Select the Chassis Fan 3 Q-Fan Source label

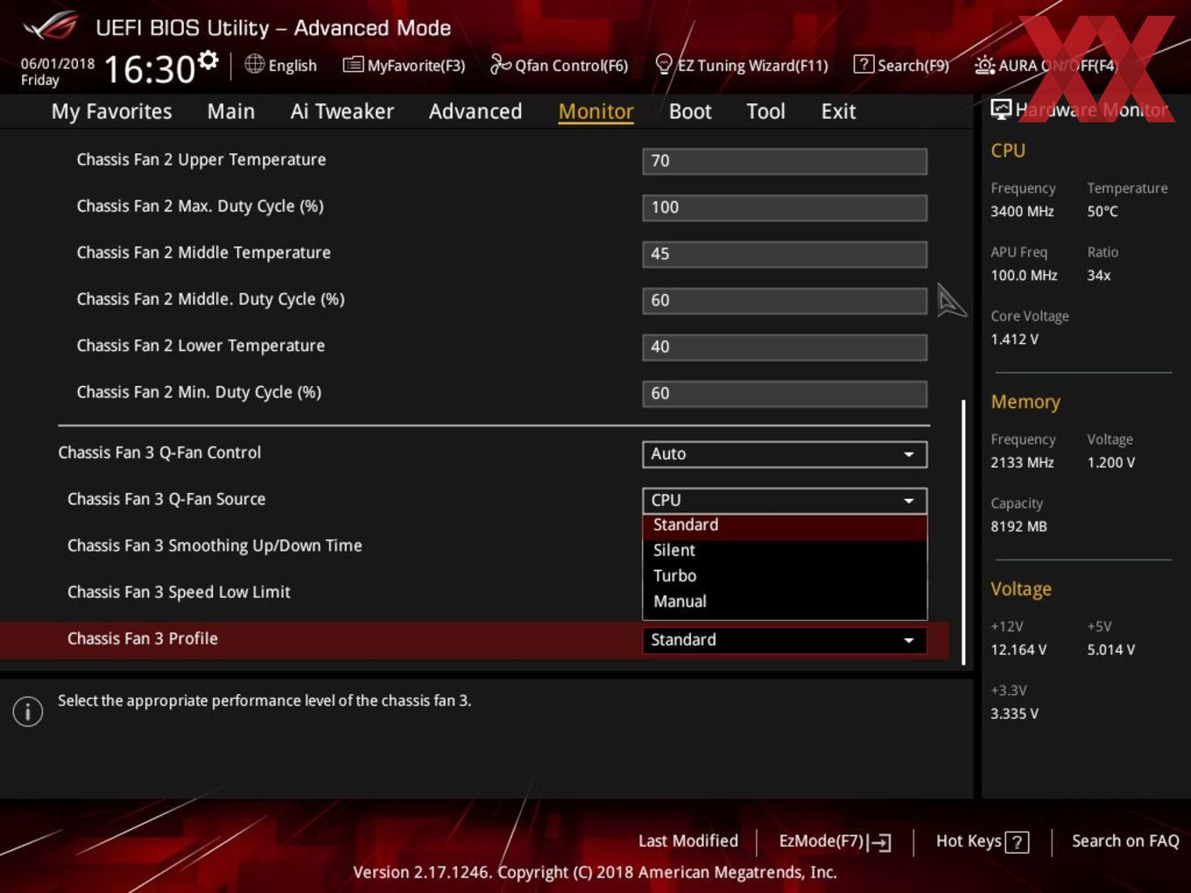click(166, 499)
